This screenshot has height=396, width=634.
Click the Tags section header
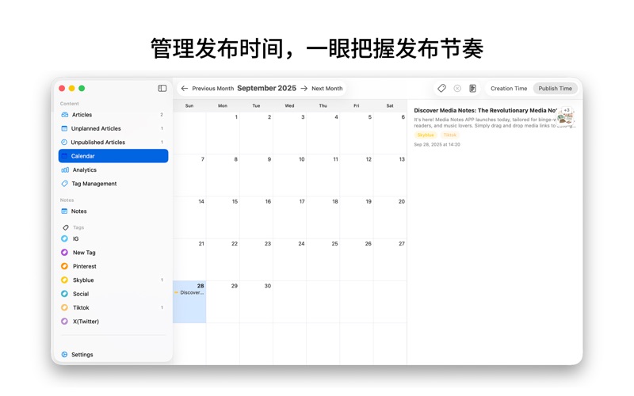78,227
